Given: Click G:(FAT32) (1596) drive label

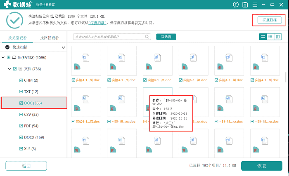Looking at the screenshot, I should pos(32,57).
